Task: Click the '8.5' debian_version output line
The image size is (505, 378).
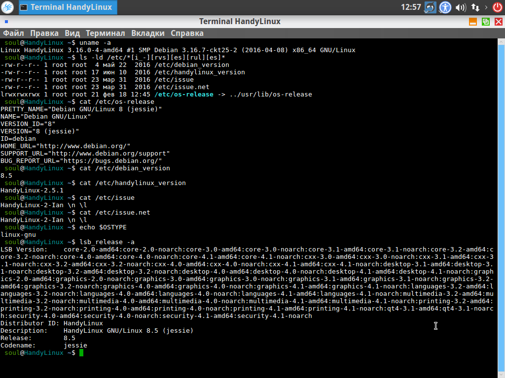Action: coord(6,176)
